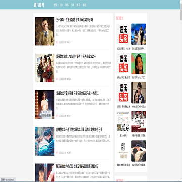Image resolution: width=182 pixels, height=182 pixels.
Task: Select the last navigation item in the header
Action: click(84, 5)
